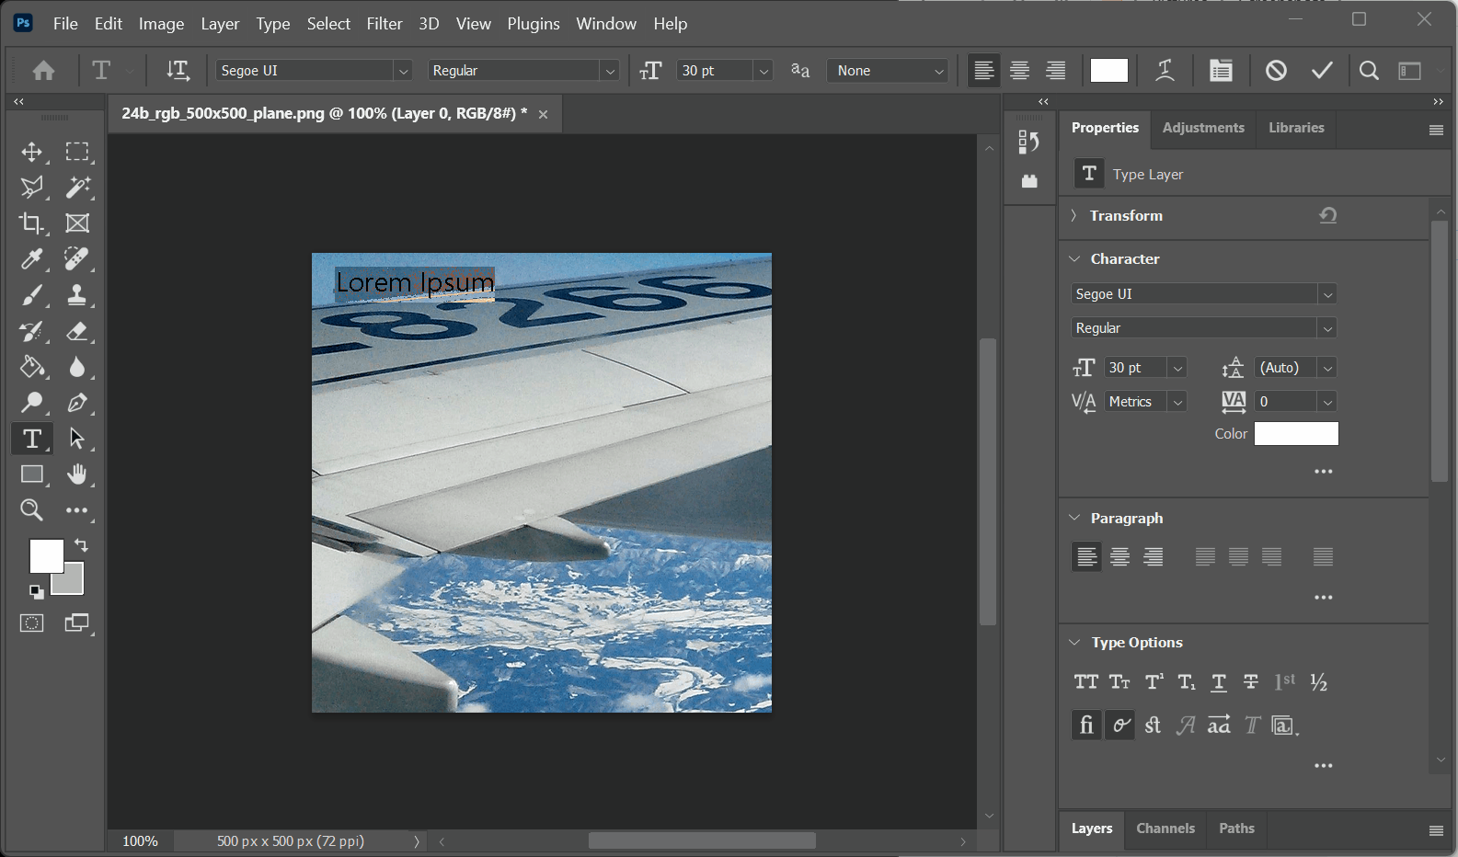1458x857 pixels.
Task: Select the Clone Stamp tool
Action: 77,295
